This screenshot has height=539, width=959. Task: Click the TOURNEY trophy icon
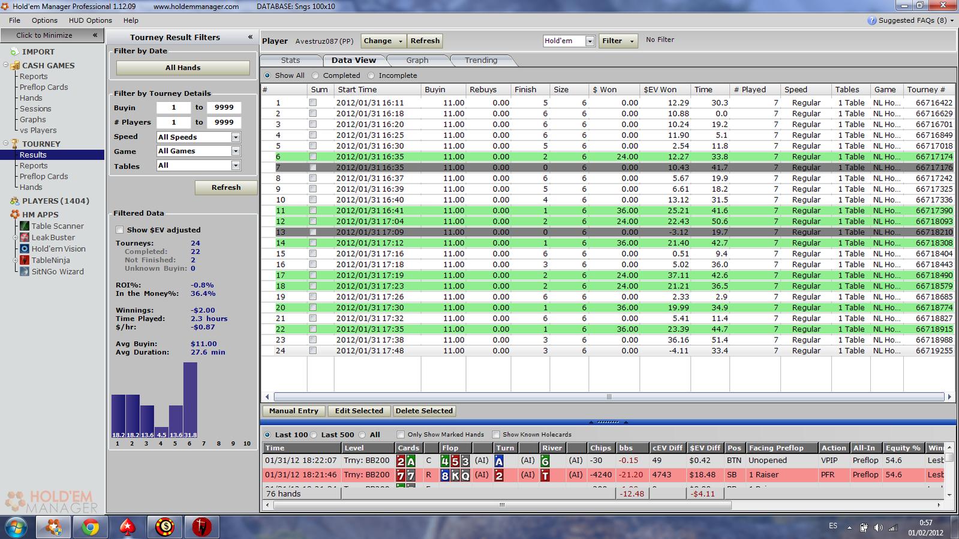click(14, 144)
